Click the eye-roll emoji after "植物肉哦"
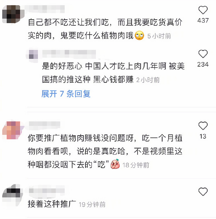The width and height of the screenshot is (216, 219). click(139, 36)
